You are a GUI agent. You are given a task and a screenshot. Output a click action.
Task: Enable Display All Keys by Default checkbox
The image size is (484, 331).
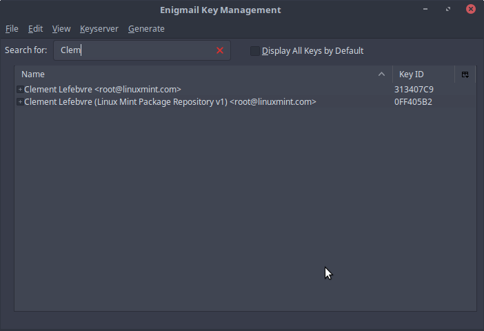tap(255, 51)
